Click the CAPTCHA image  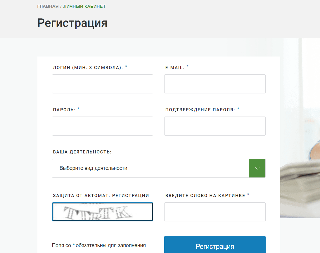[x=102, y=212]
